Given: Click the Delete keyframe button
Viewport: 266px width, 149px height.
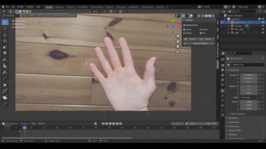Looking at the screenshot, I should pyautogui.click(x=207, y=39).
